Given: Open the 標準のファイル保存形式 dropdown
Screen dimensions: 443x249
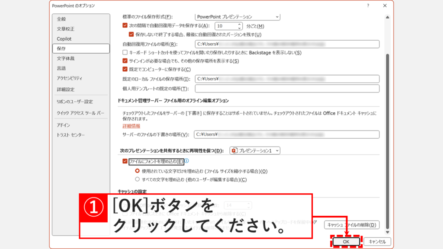Looking at the screenshot, I should [x=278, y=17].
